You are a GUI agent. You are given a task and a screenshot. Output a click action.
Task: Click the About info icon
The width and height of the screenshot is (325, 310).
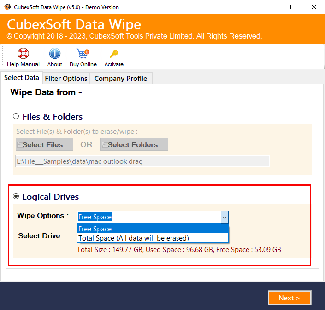click(x=54, y=54)
